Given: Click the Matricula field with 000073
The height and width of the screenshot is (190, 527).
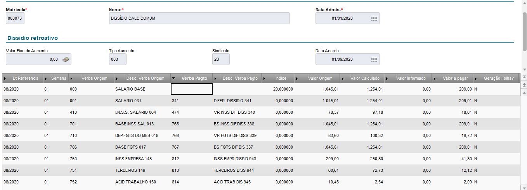Looking at the screenshot, I should pyautogui.click(x=15, y=18).
